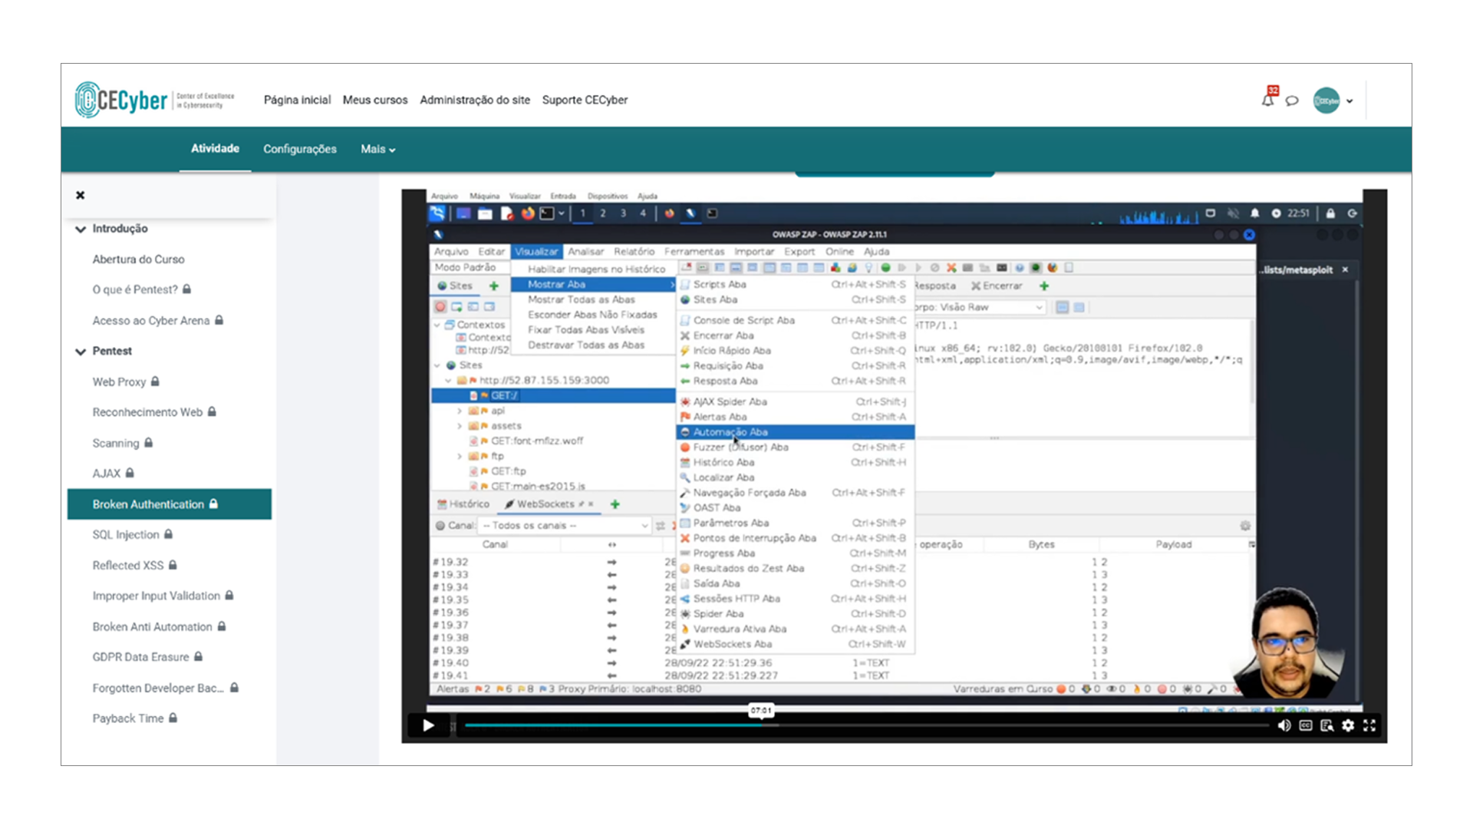Close the course index sidebar with the X
Image resolution: width=1473 pixels, height=829 pixels.
pyautogui.click(x=80, y=195)
